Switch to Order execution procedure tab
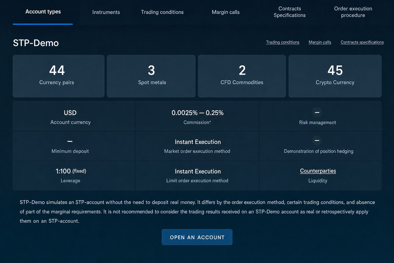394x263 pixels. 353,12
